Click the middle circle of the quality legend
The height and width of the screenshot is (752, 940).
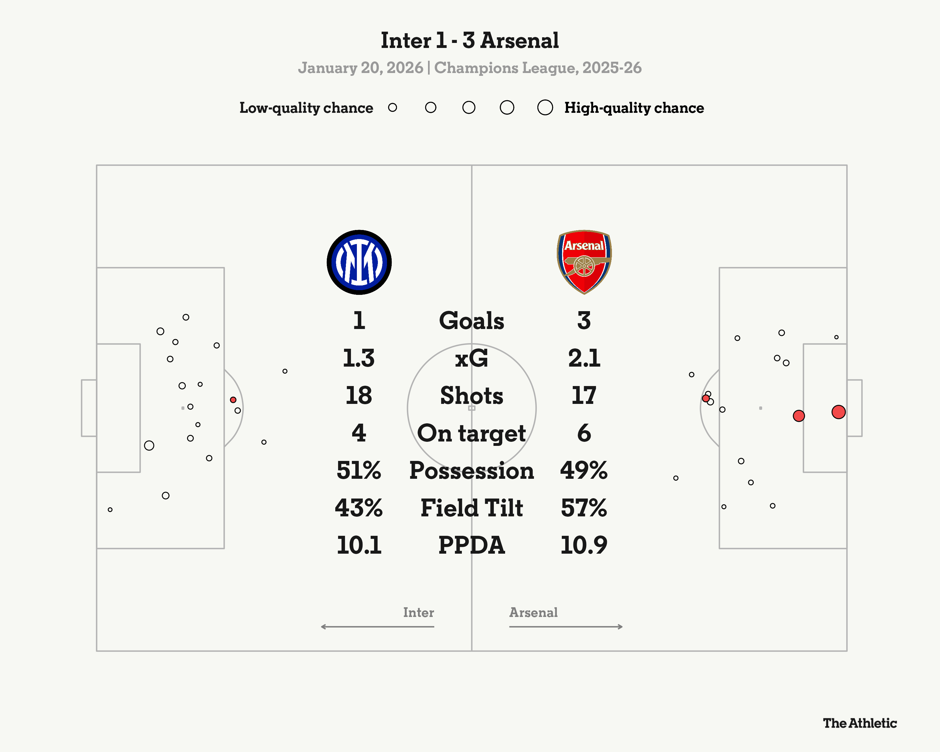click(469, 108)
